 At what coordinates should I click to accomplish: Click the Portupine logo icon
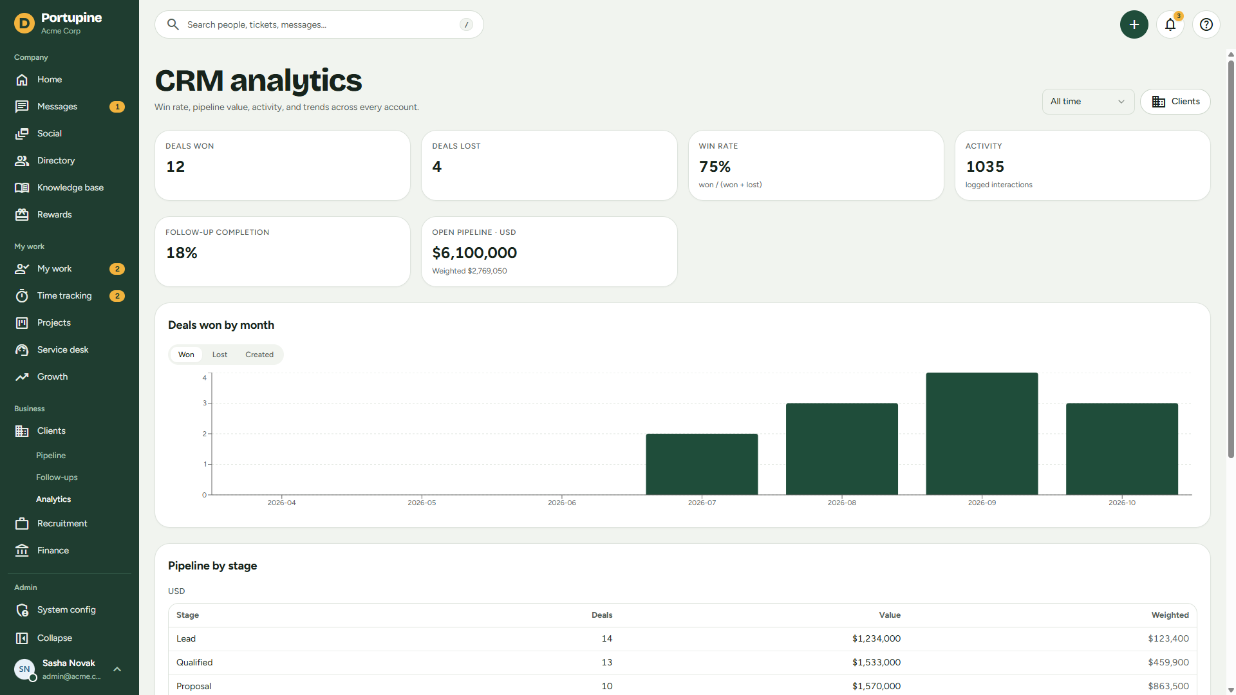24,23
